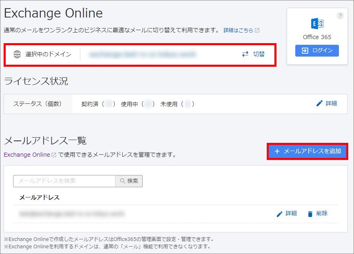
Task: Click the メールアドレス一覧 heading
Action: pos(45,140)
